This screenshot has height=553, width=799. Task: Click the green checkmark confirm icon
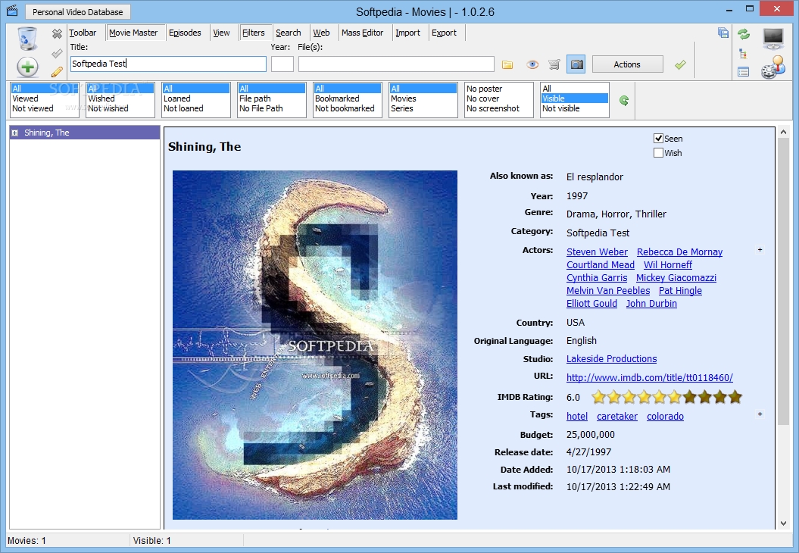[x=680, y=64]
